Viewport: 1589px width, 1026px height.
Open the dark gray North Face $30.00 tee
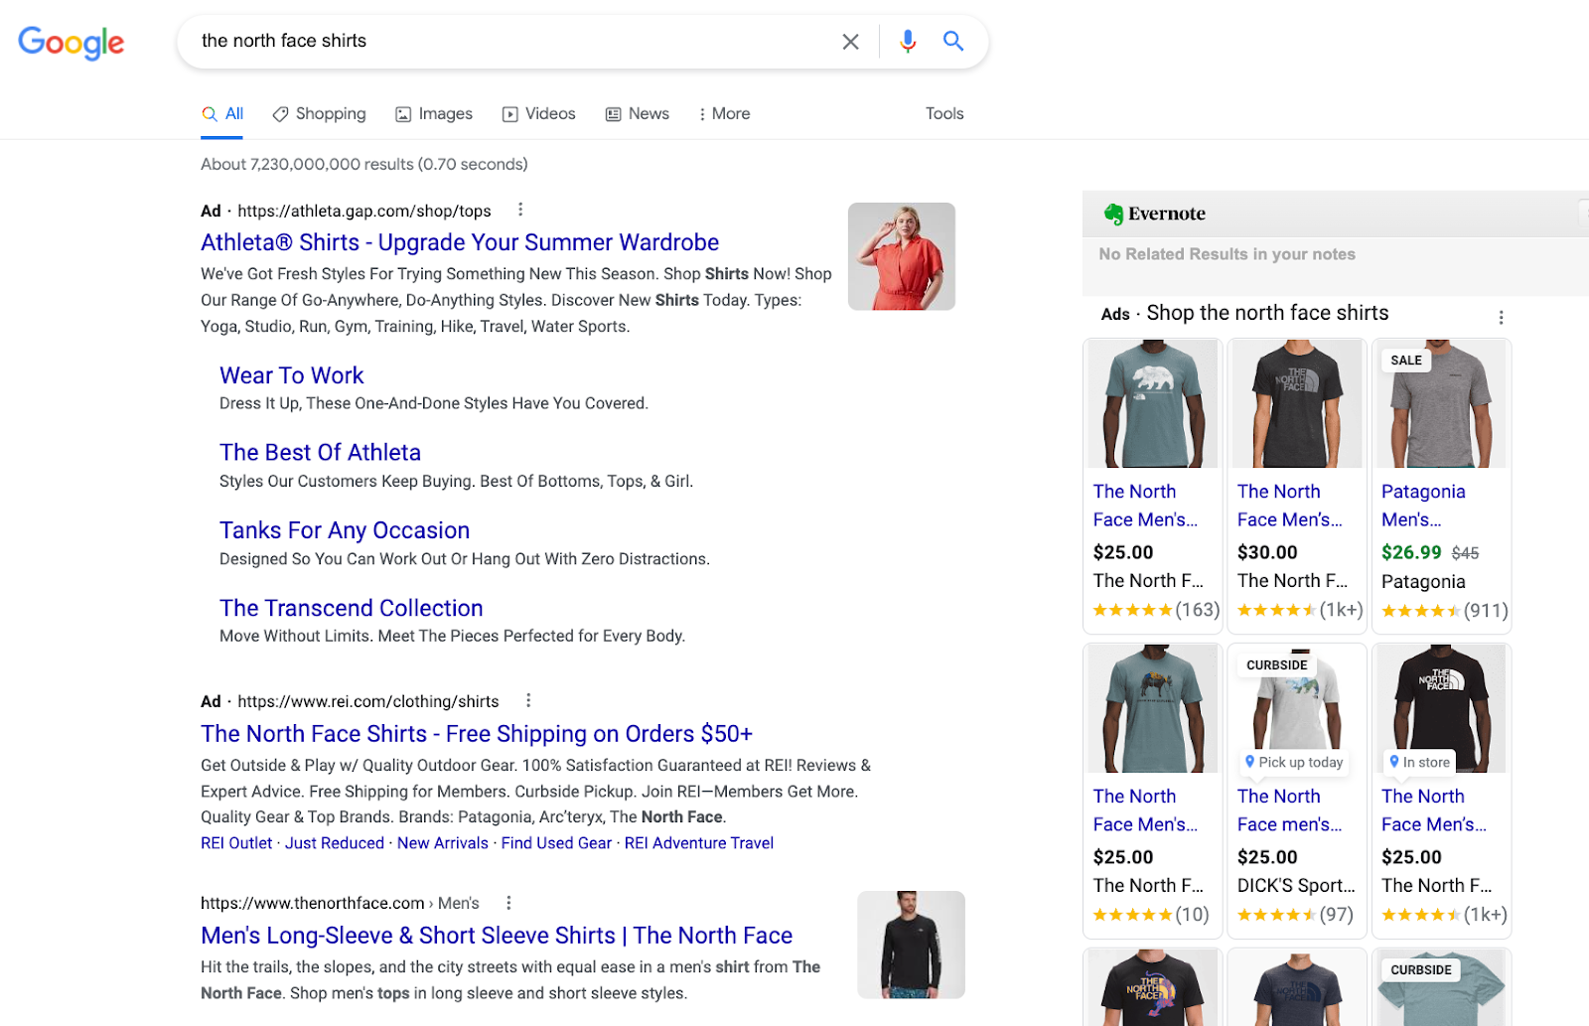click(x=1297, y=403)
